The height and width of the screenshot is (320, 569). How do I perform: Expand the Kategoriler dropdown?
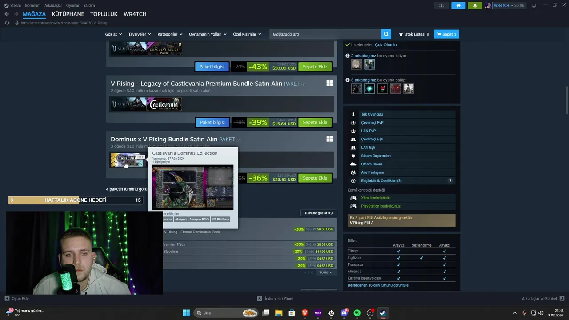point(169,34)
